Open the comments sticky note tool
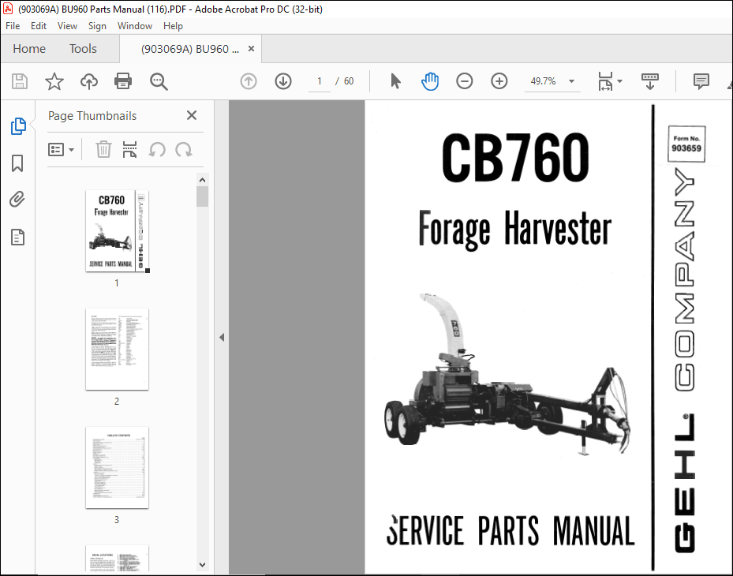 click(702, 81)
